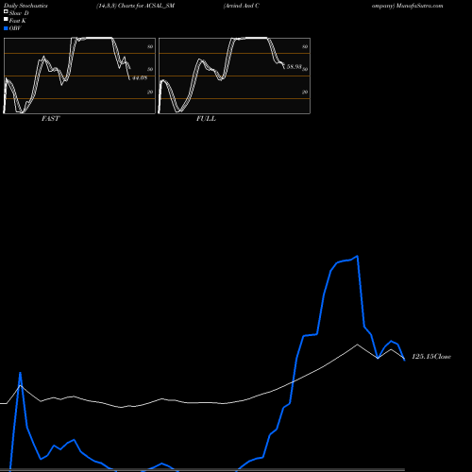Click the FAST stochastic chart panel
This screenshot has height=472, width=472.
[79, 76]
